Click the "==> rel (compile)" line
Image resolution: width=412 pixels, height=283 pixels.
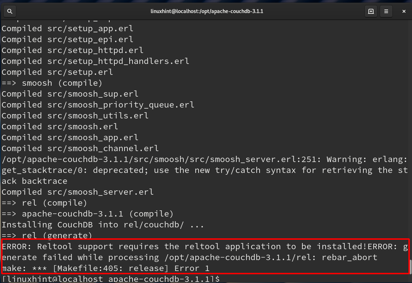click(44, 203)
